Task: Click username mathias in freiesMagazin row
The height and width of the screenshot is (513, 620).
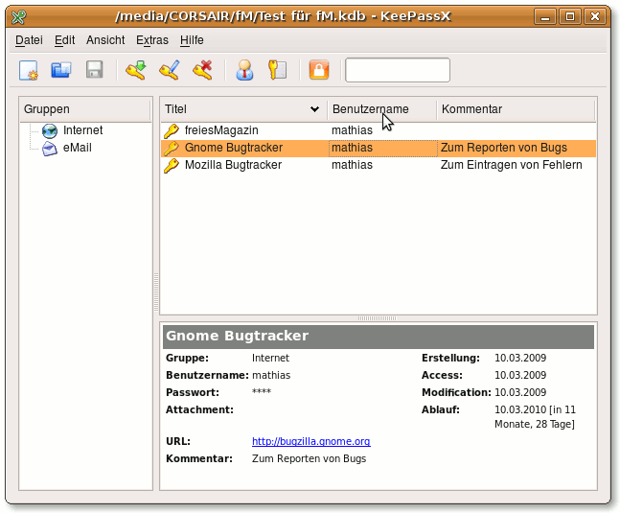Action: (x=352, y=130)
